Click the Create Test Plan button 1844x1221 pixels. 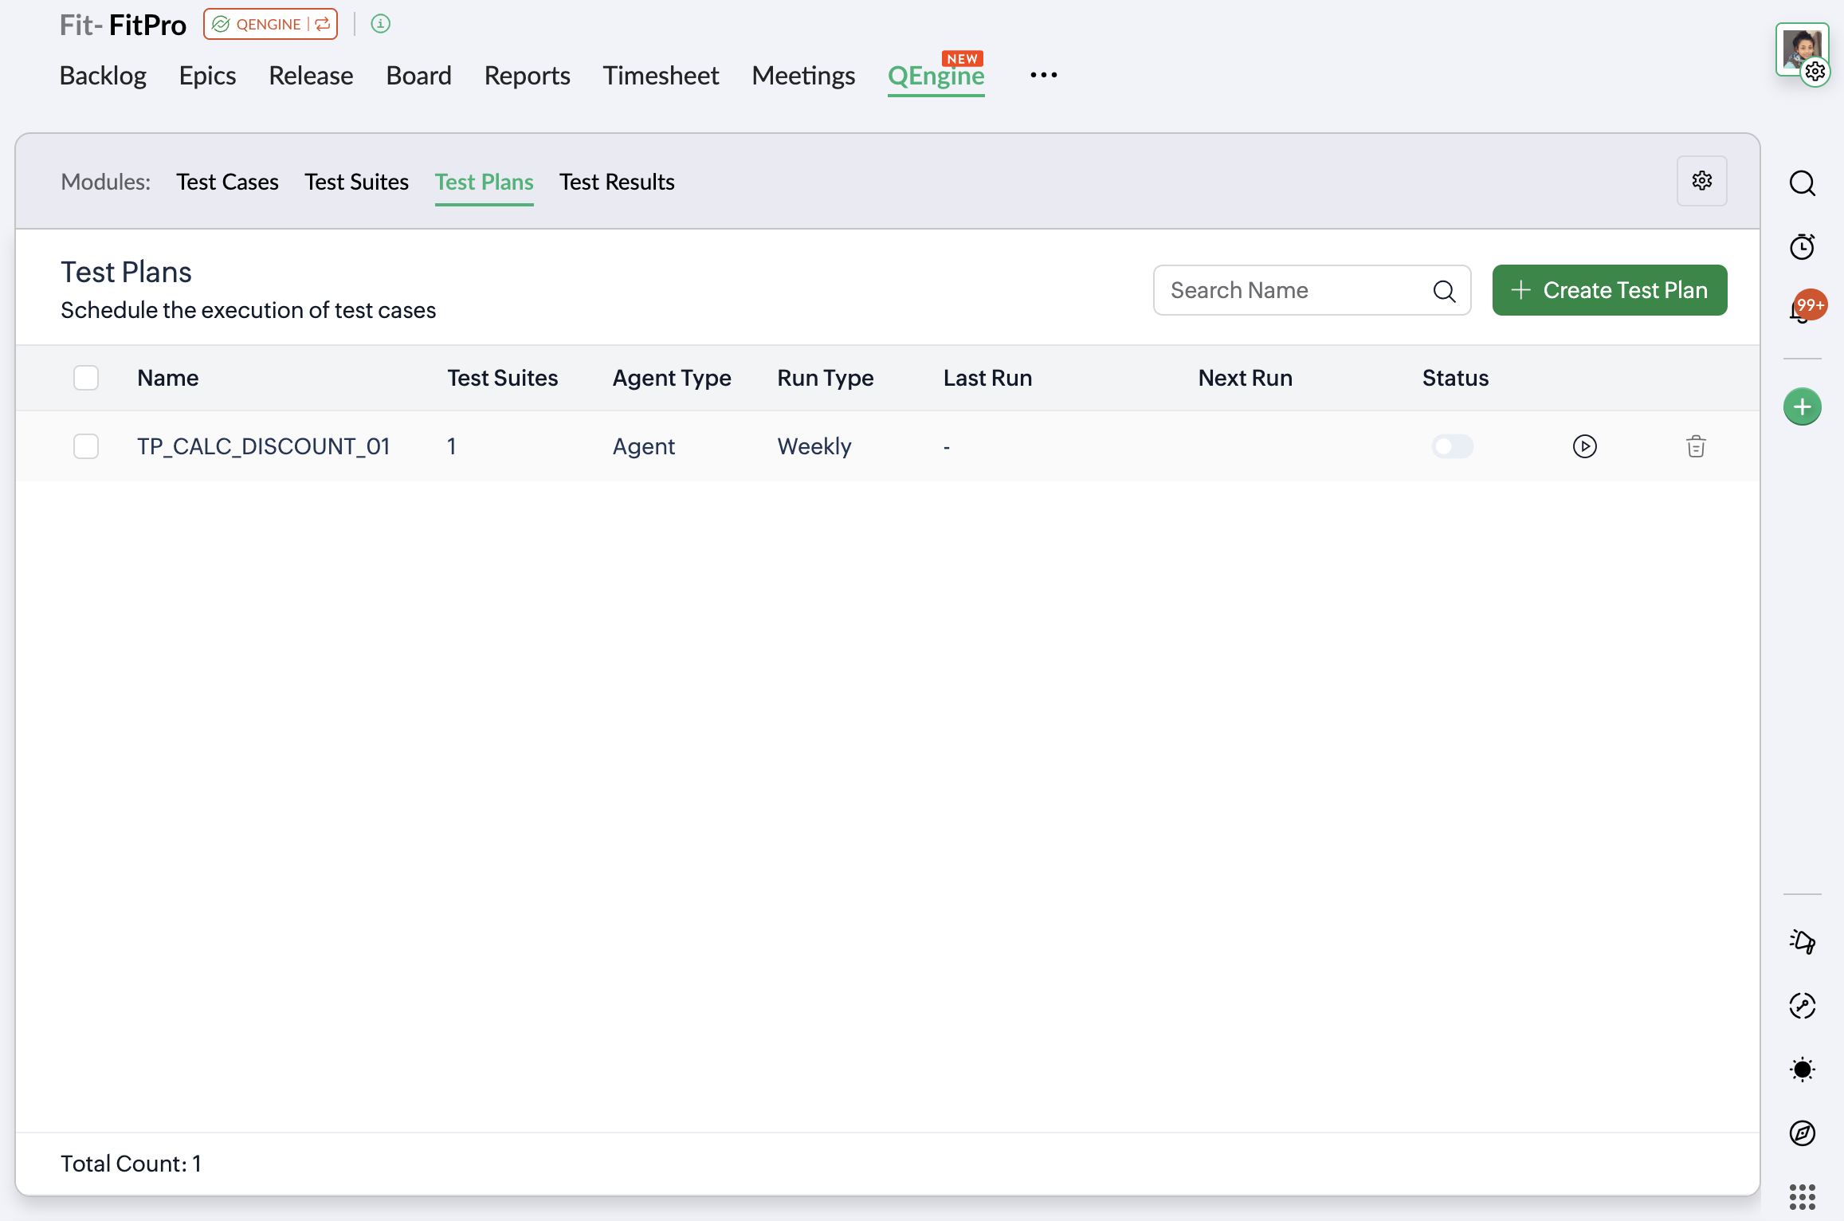click(1609, 290)
